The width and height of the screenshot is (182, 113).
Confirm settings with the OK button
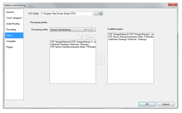coord(147,104)
